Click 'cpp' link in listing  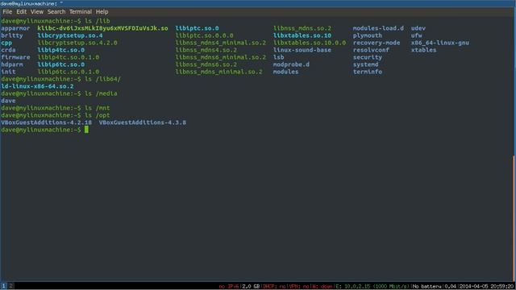point(6,43)
